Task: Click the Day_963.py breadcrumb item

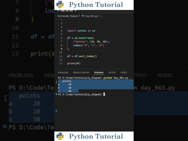Action: (x=91, y=16)
